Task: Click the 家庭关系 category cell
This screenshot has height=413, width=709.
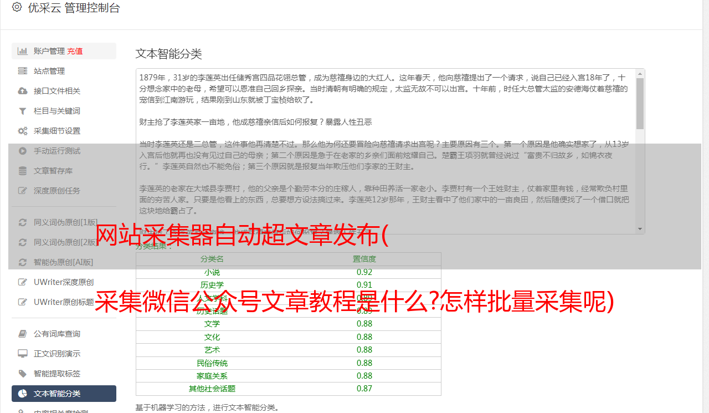Action: pos(212,376)
